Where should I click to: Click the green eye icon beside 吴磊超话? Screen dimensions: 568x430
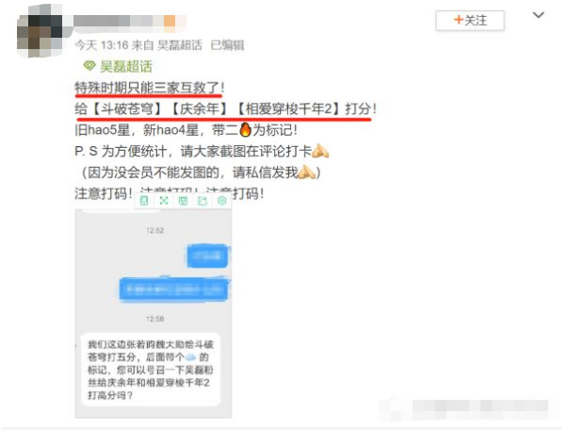click(89, 66)
